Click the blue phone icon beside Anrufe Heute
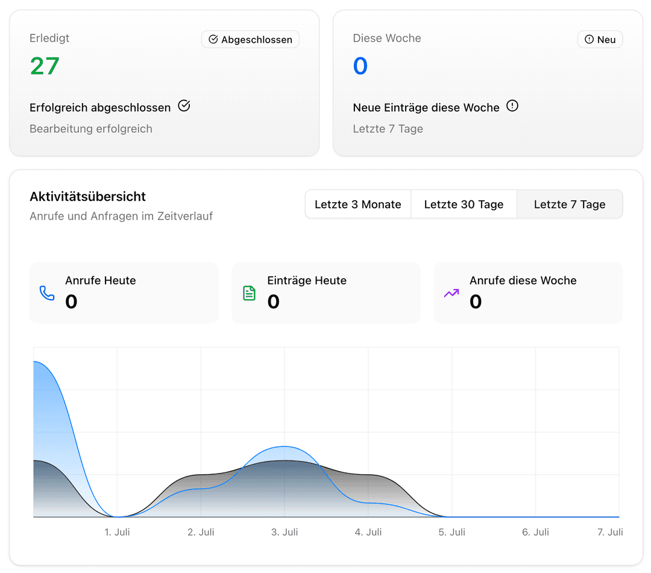 point(46,293)
